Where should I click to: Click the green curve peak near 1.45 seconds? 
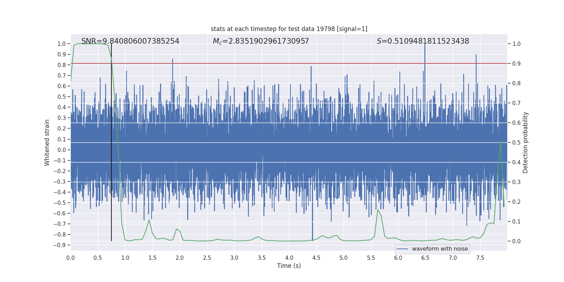click(149, 220)
